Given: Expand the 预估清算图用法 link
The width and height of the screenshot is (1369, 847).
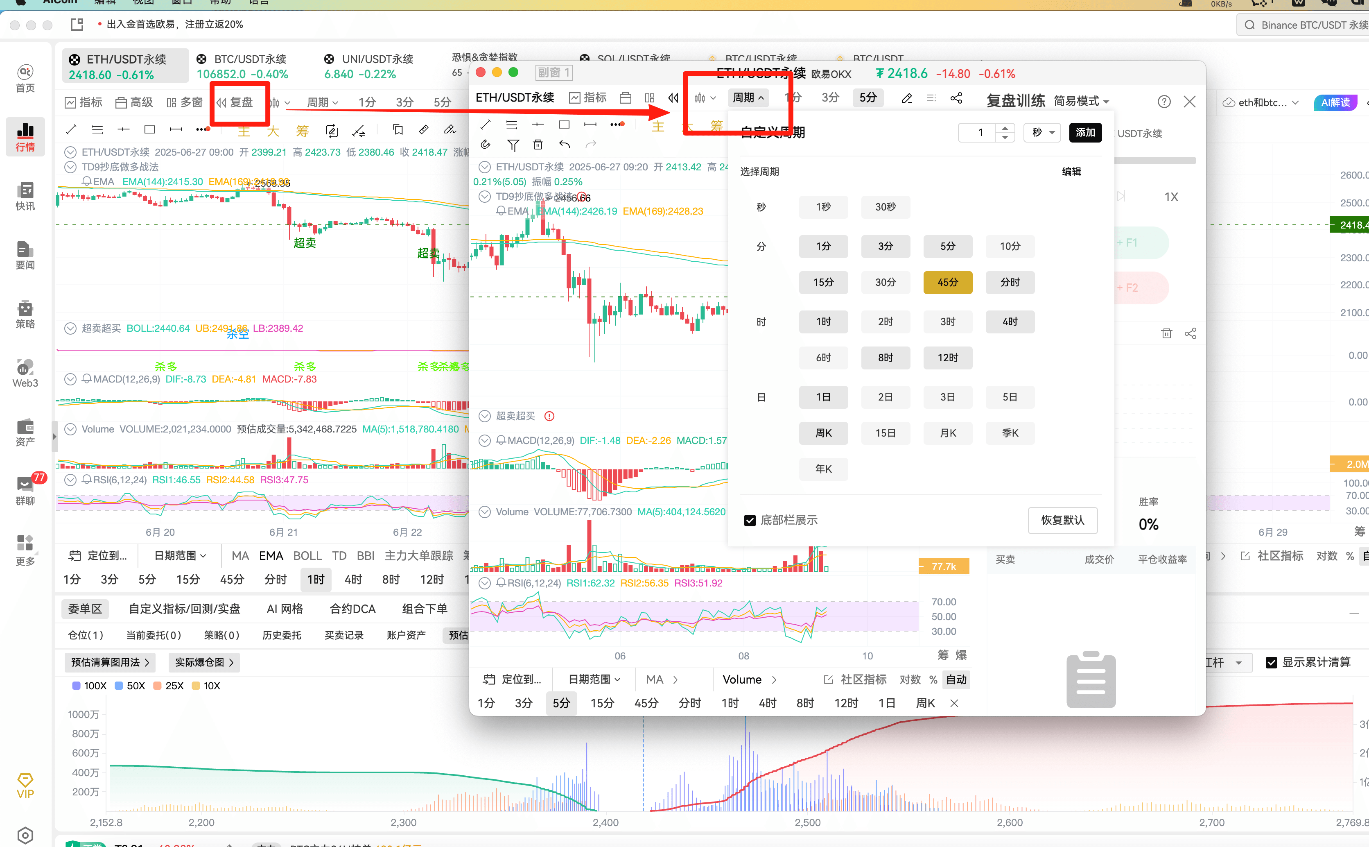Looking at the screenshot, I should click(110, 662).
